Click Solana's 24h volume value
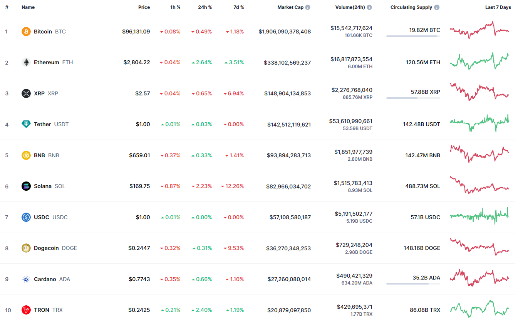The height and width of the screenshot is (323, 518). [353, 183]
